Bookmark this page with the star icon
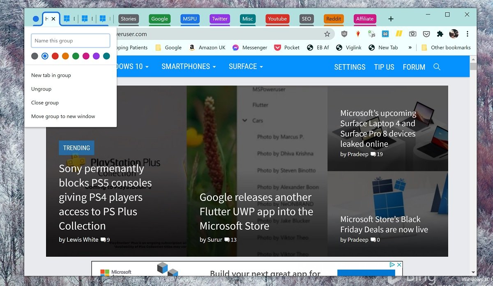The width and height of the screenshot is (493, 286). [327, 34]
